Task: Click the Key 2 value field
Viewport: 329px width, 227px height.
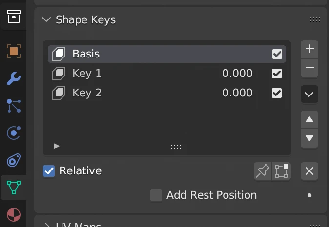Action: tap(237, 93)
